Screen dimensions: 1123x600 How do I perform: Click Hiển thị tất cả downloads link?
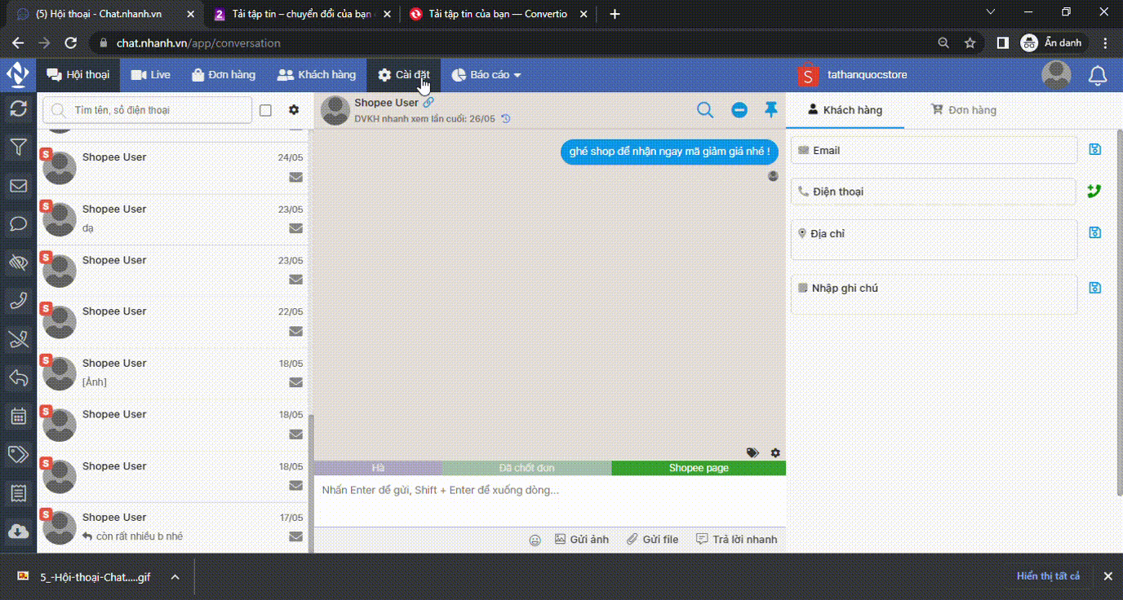point(1048,576)
